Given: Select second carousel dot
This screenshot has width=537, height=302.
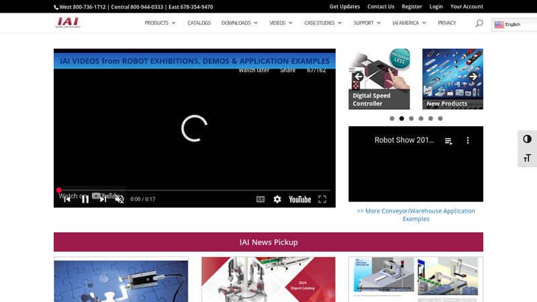Looking at the screenshot, I should coord(401,119).
